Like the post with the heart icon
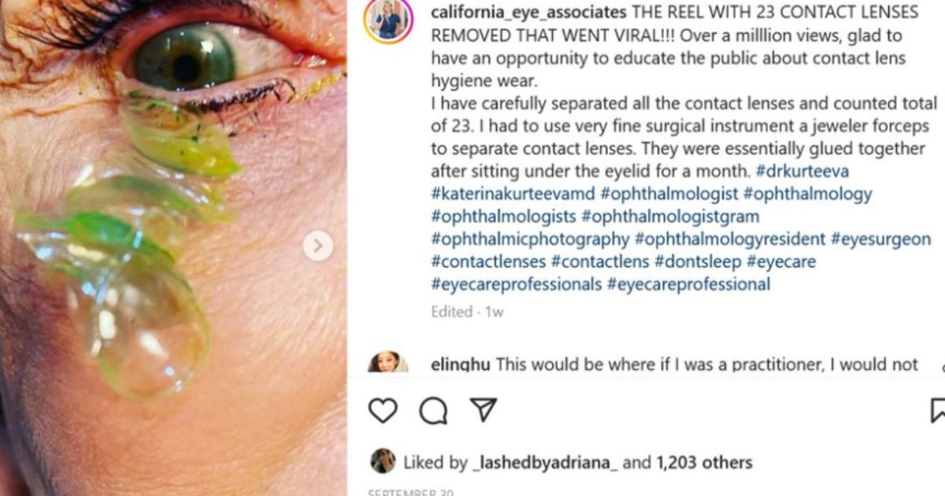The width and height of the screenshot is (945, 496). pyautogui.click(x=383, y=410)
